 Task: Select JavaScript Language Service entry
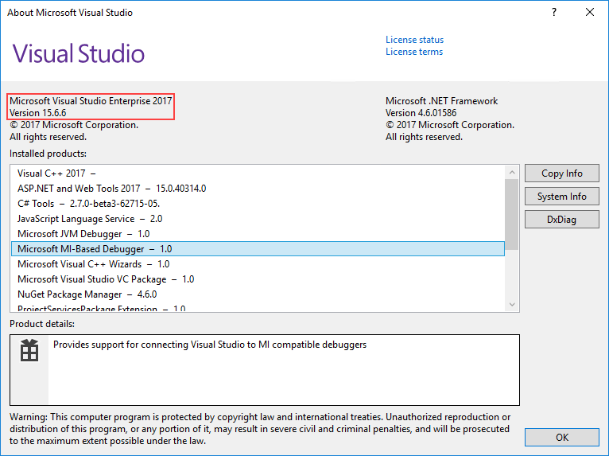click(258, 219)
